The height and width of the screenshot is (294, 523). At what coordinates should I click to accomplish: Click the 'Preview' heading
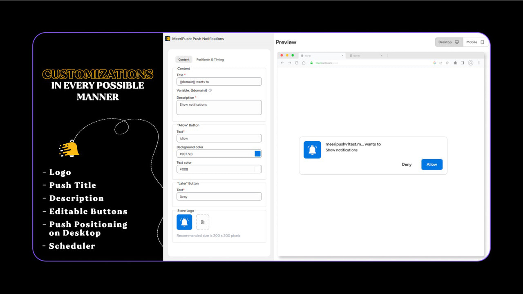point(286,42)
